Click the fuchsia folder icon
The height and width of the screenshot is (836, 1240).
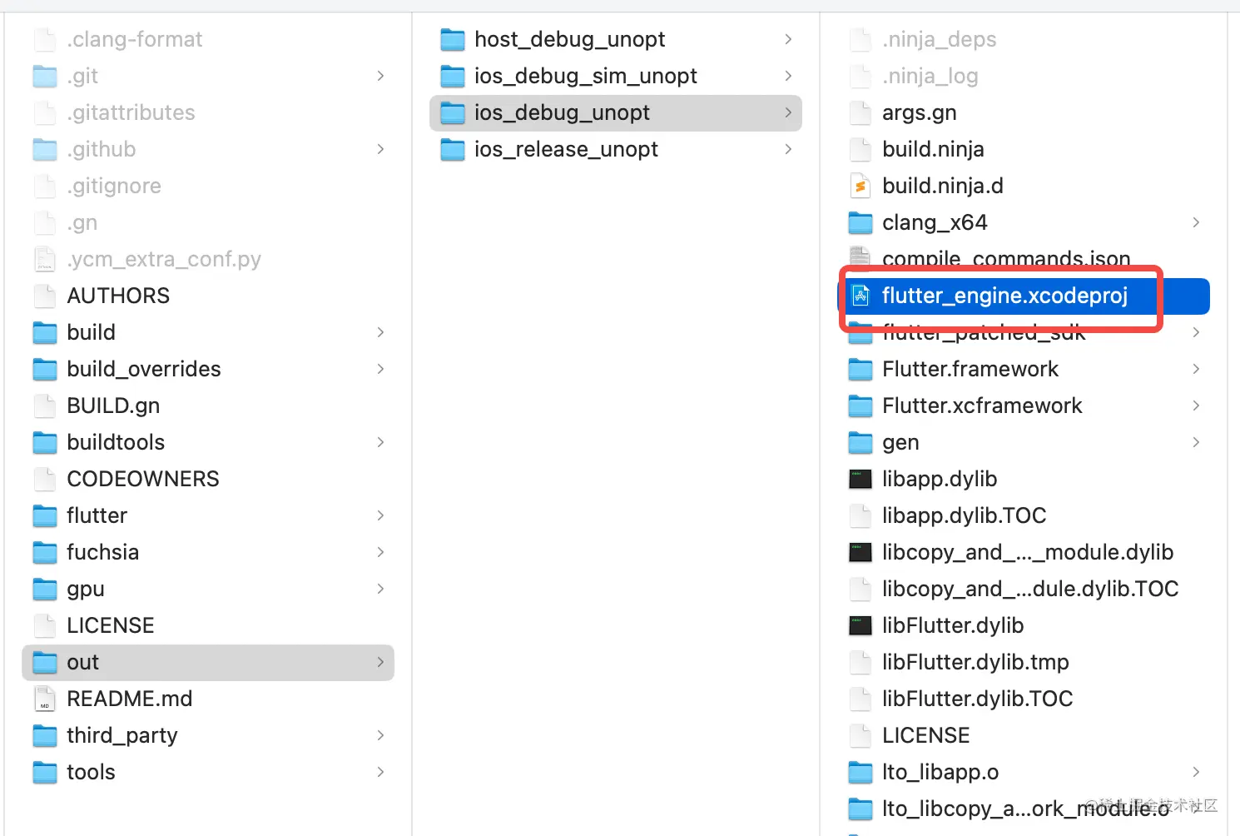45,552
